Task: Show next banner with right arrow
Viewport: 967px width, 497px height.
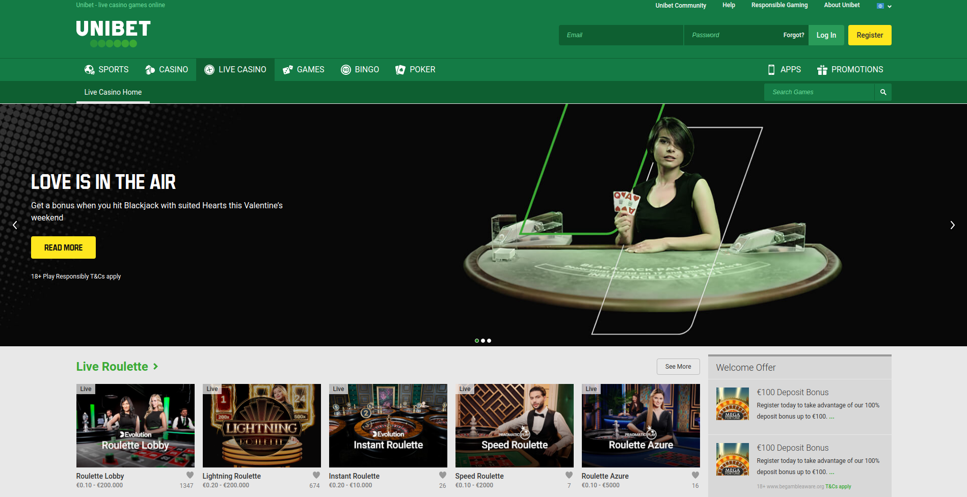Action: 952,225
